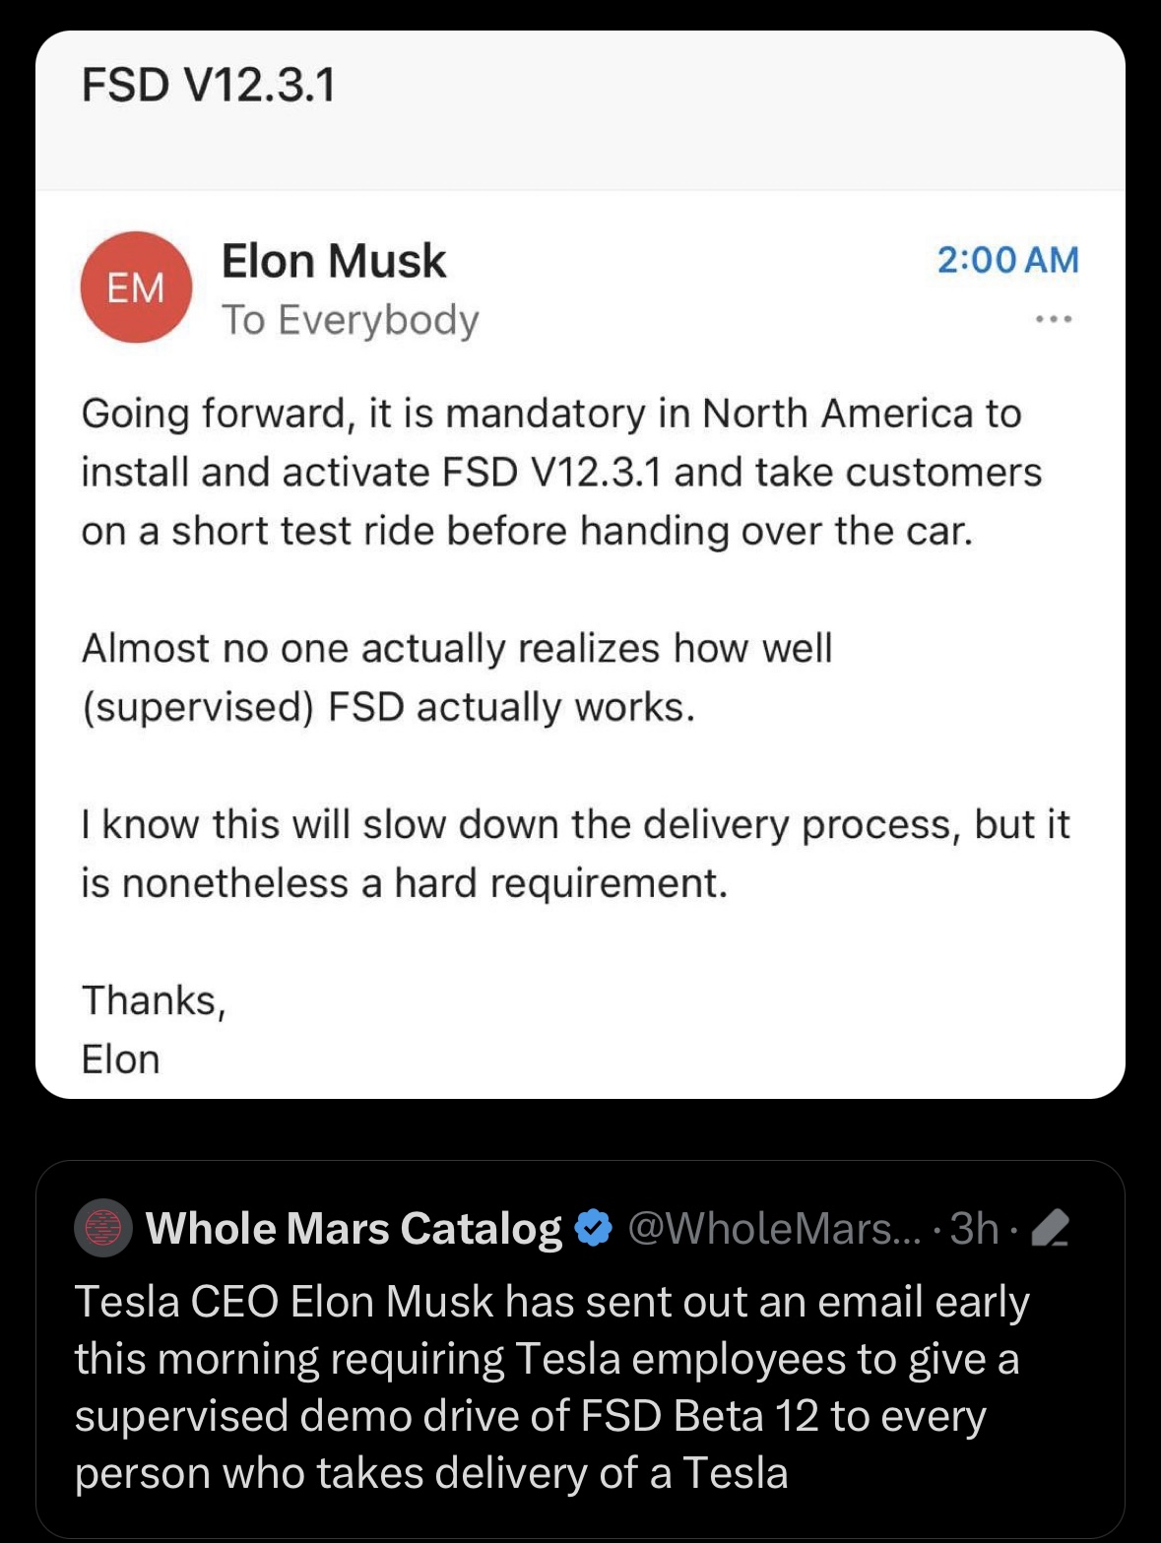Screen dimensions: 1161x1543
Task: Click the "Going forward, it is mandatory" line
Action: tap(551, 414)
